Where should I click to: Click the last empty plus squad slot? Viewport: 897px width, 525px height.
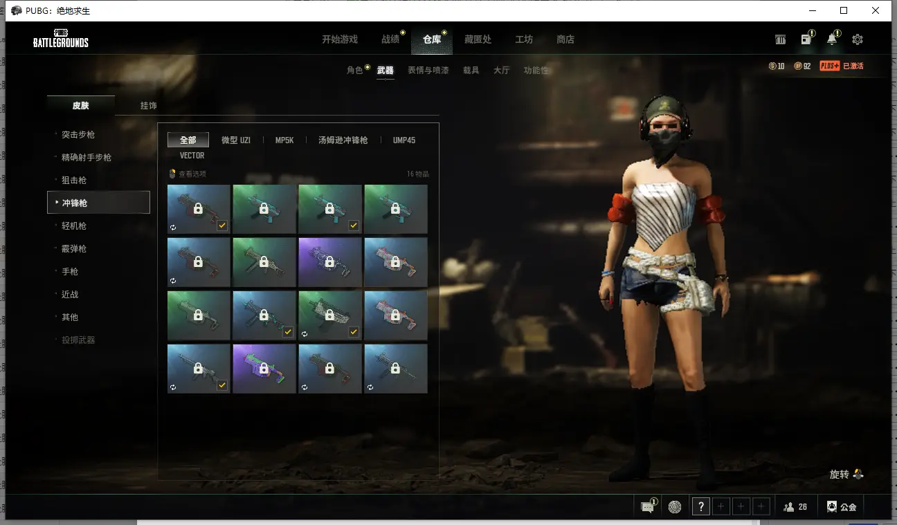pos(761,507)
